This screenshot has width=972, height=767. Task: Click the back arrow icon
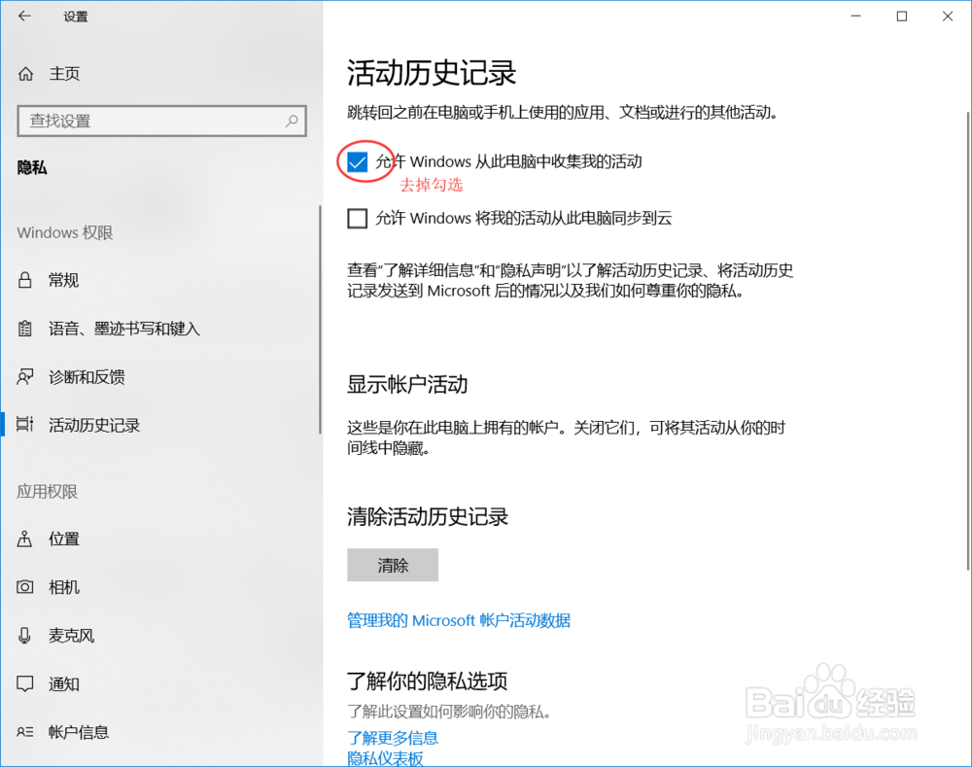[25, 17]
